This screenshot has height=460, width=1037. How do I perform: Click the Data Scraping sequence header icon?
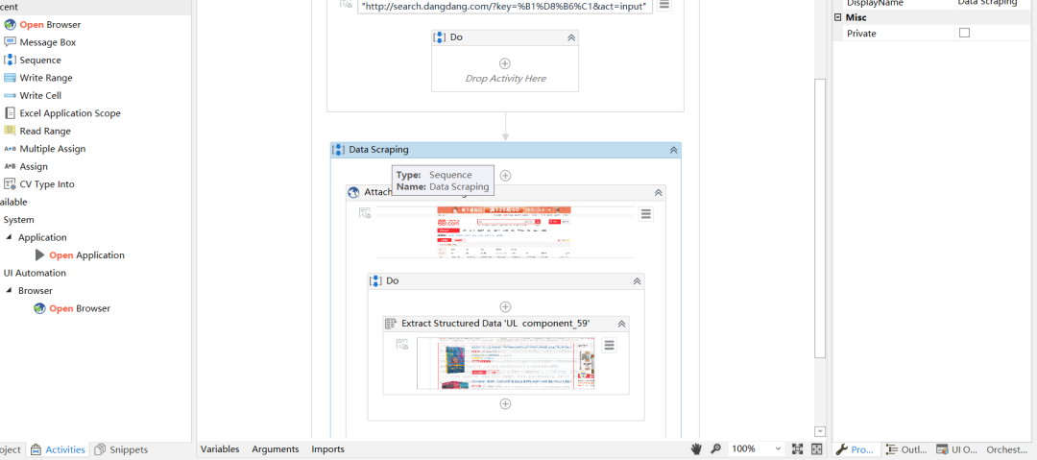coord(338,150)
